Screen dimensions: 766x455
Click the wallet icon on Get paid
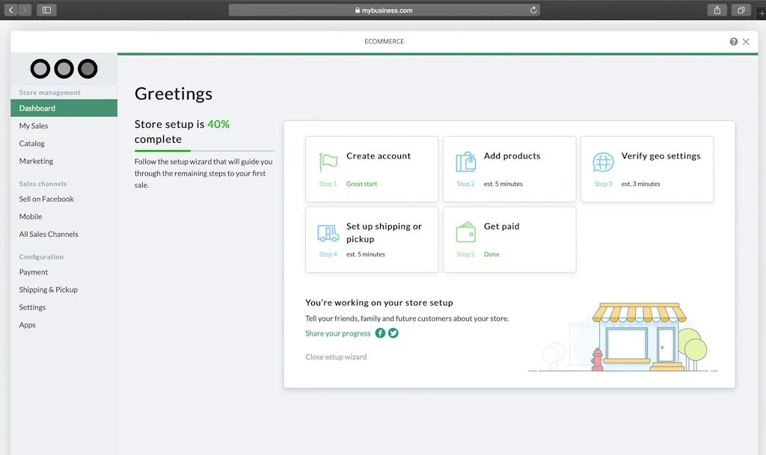coord(465,232)
